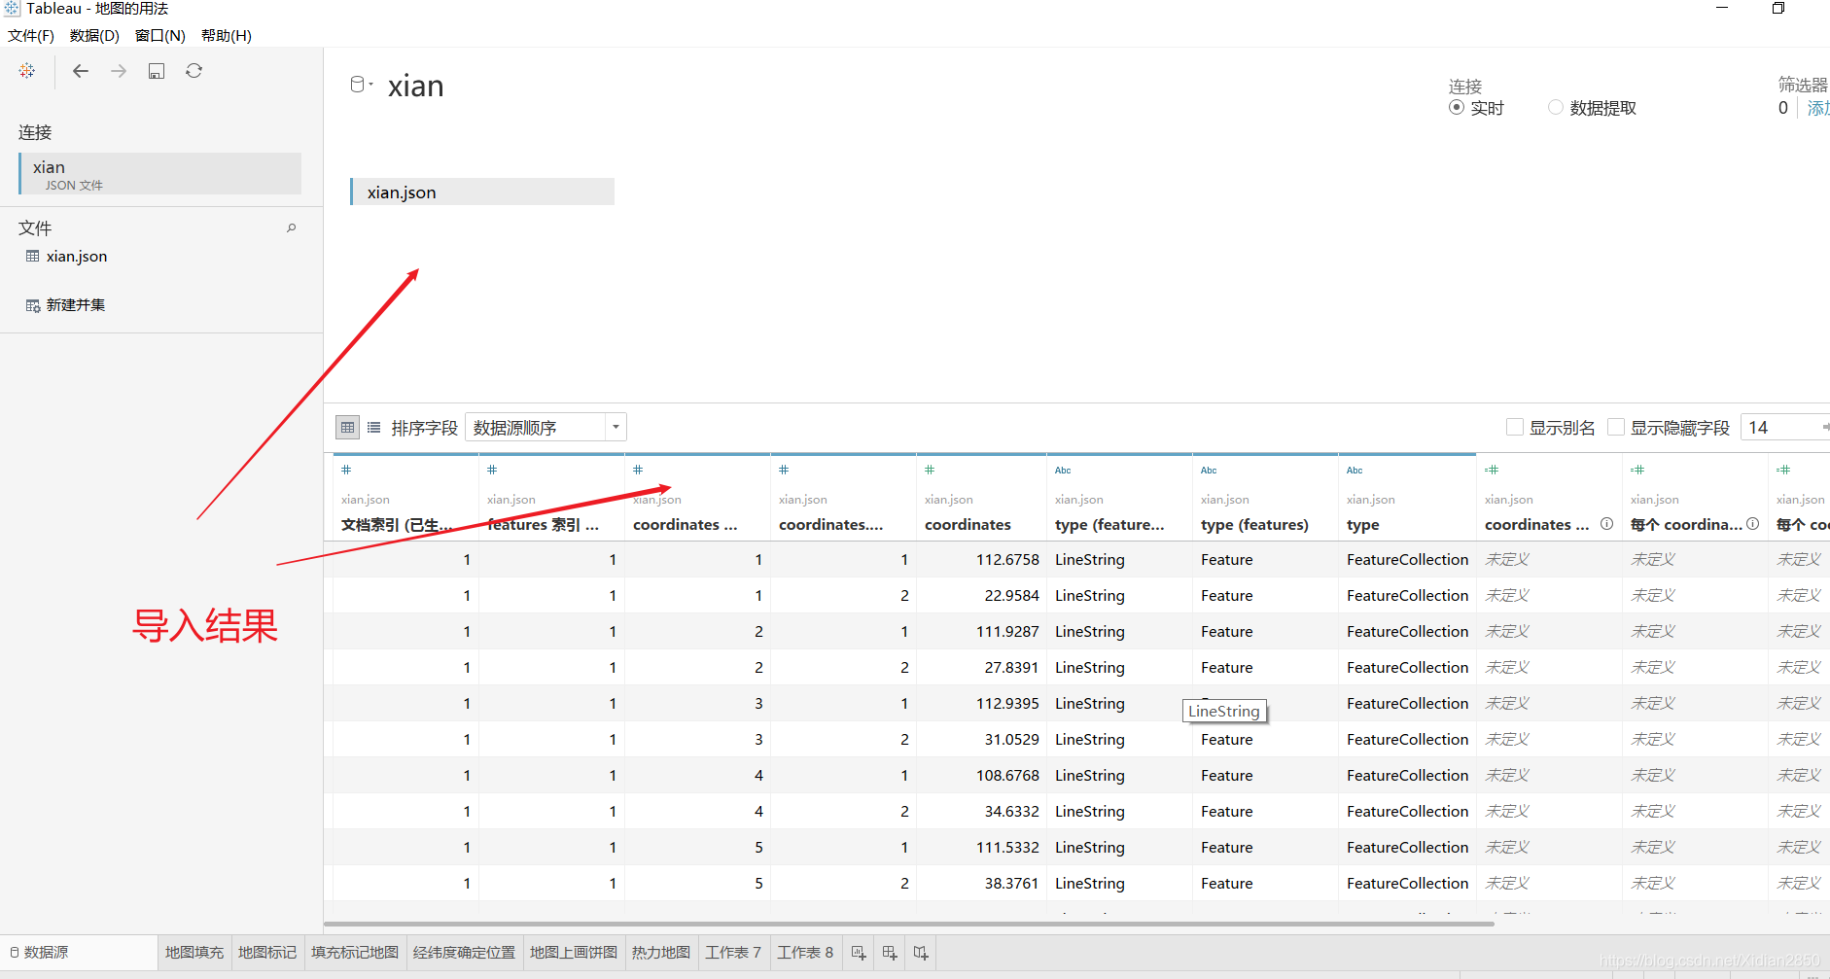The image size is (1830, 979).
Task: Select the 数据提取 extract option
Action: [x=1556, y=108]
